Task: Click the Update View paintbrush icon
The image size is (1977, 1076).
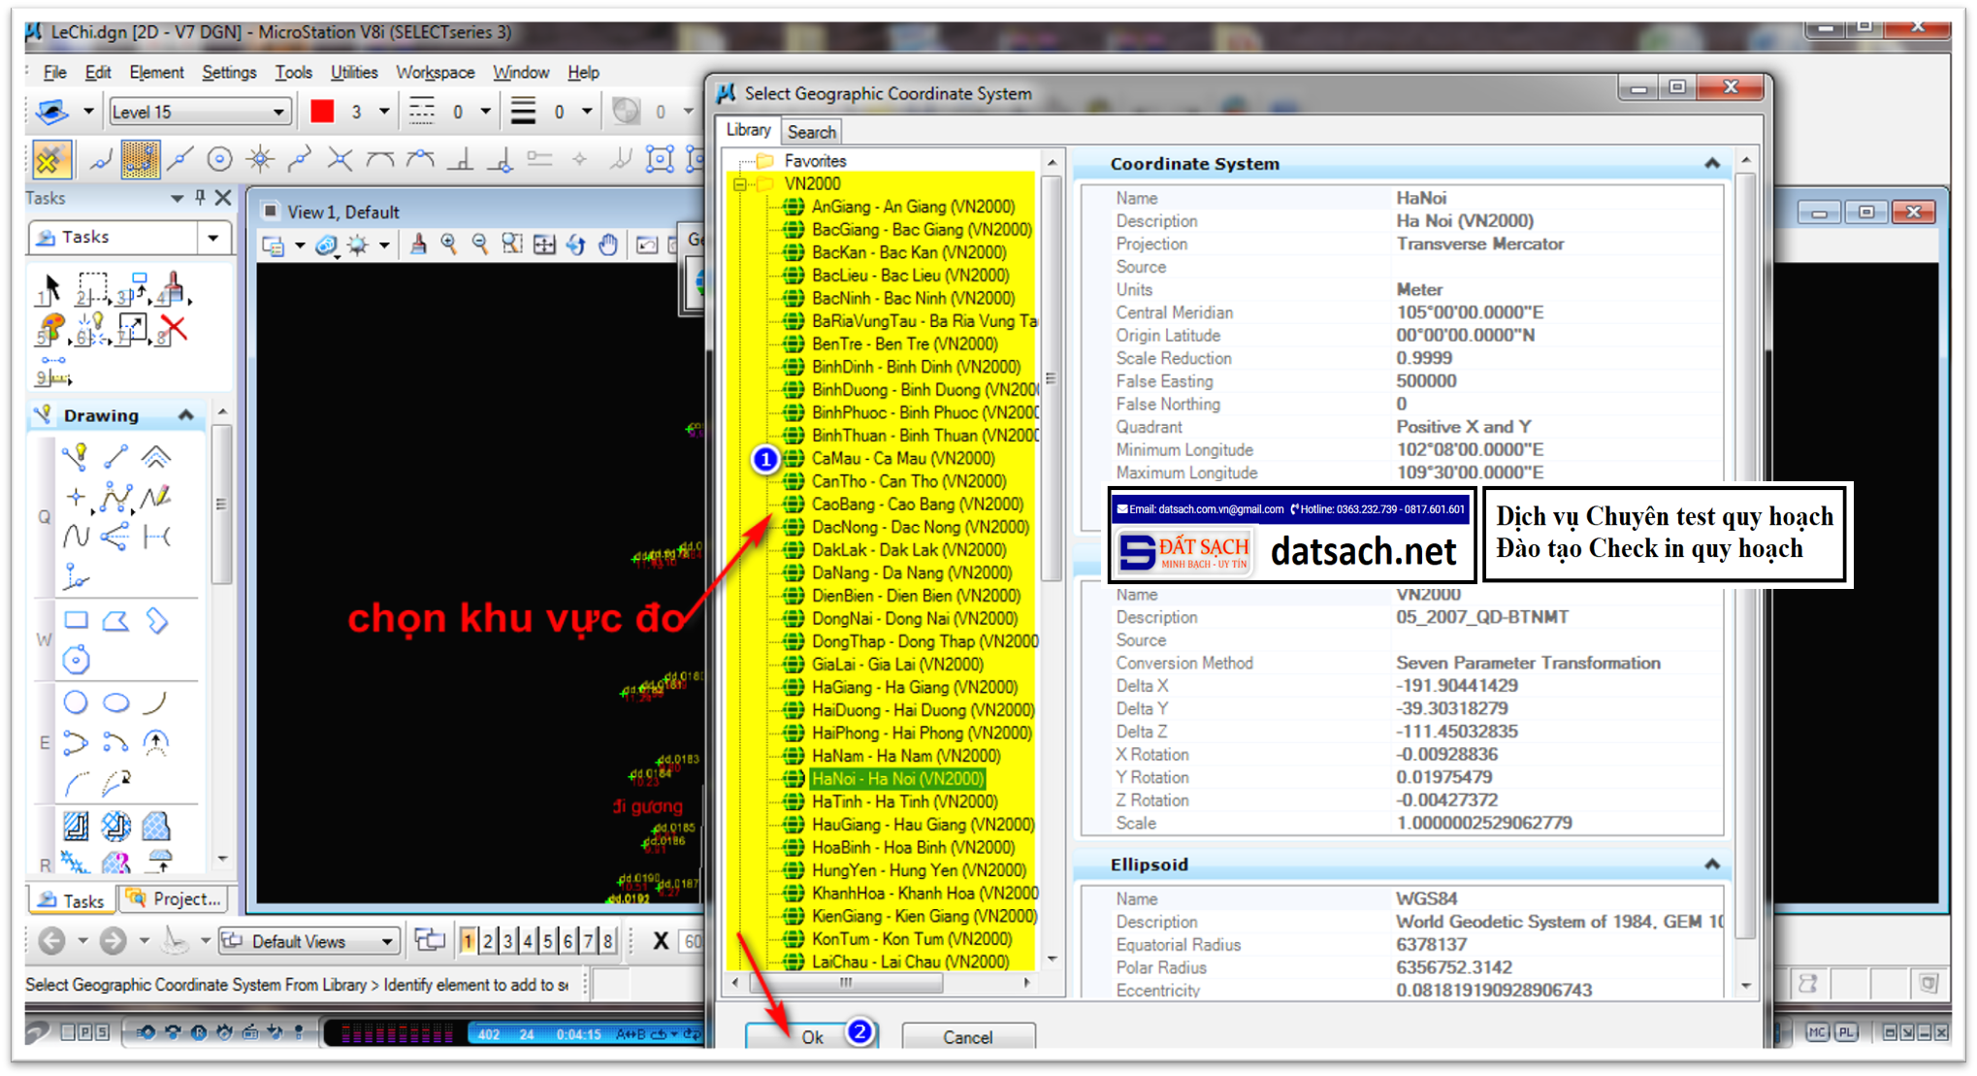Action: pos(419,245)
